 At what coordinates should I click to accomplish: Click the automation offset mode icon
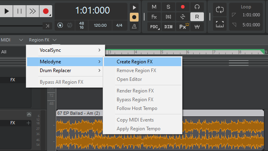tap(183, 17)
